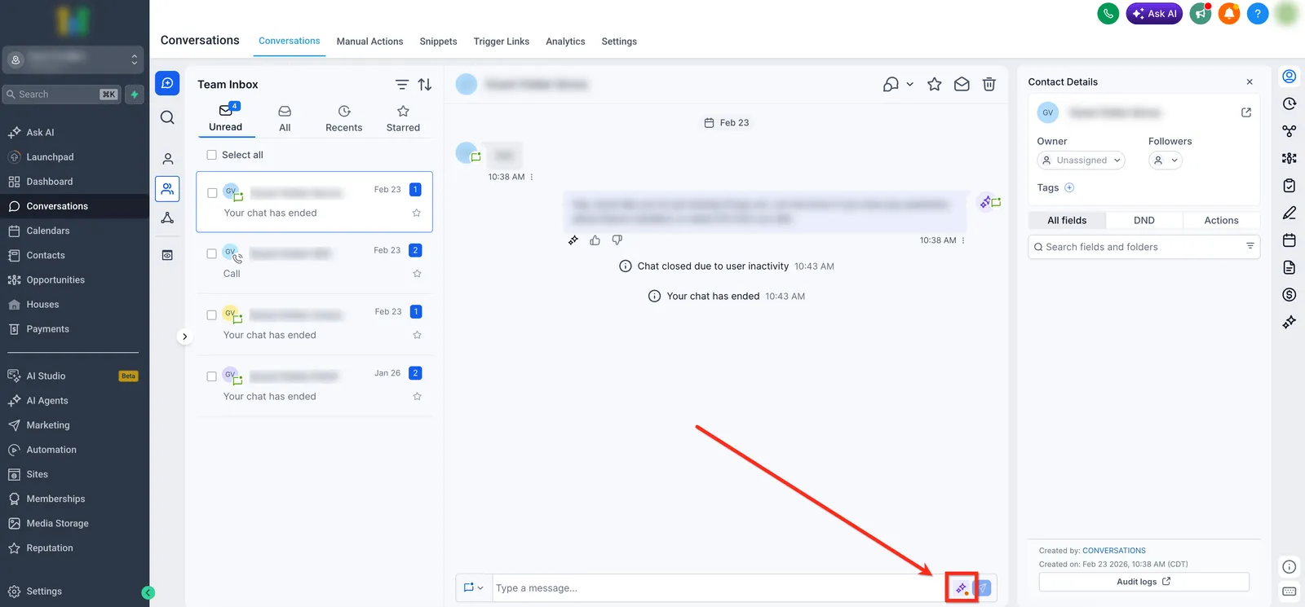Click the AI sparkle compose icon
This screenshot has height=607, width=1305.
click(x=961, y=588)
